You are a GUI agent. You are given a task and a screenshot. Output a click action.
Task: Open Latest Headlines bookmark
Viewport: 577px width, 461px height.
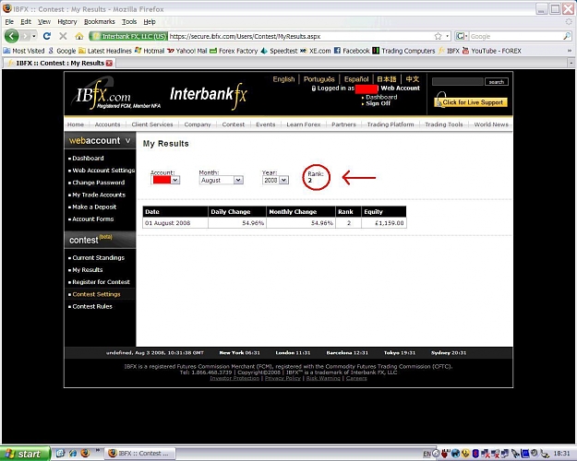105,51
